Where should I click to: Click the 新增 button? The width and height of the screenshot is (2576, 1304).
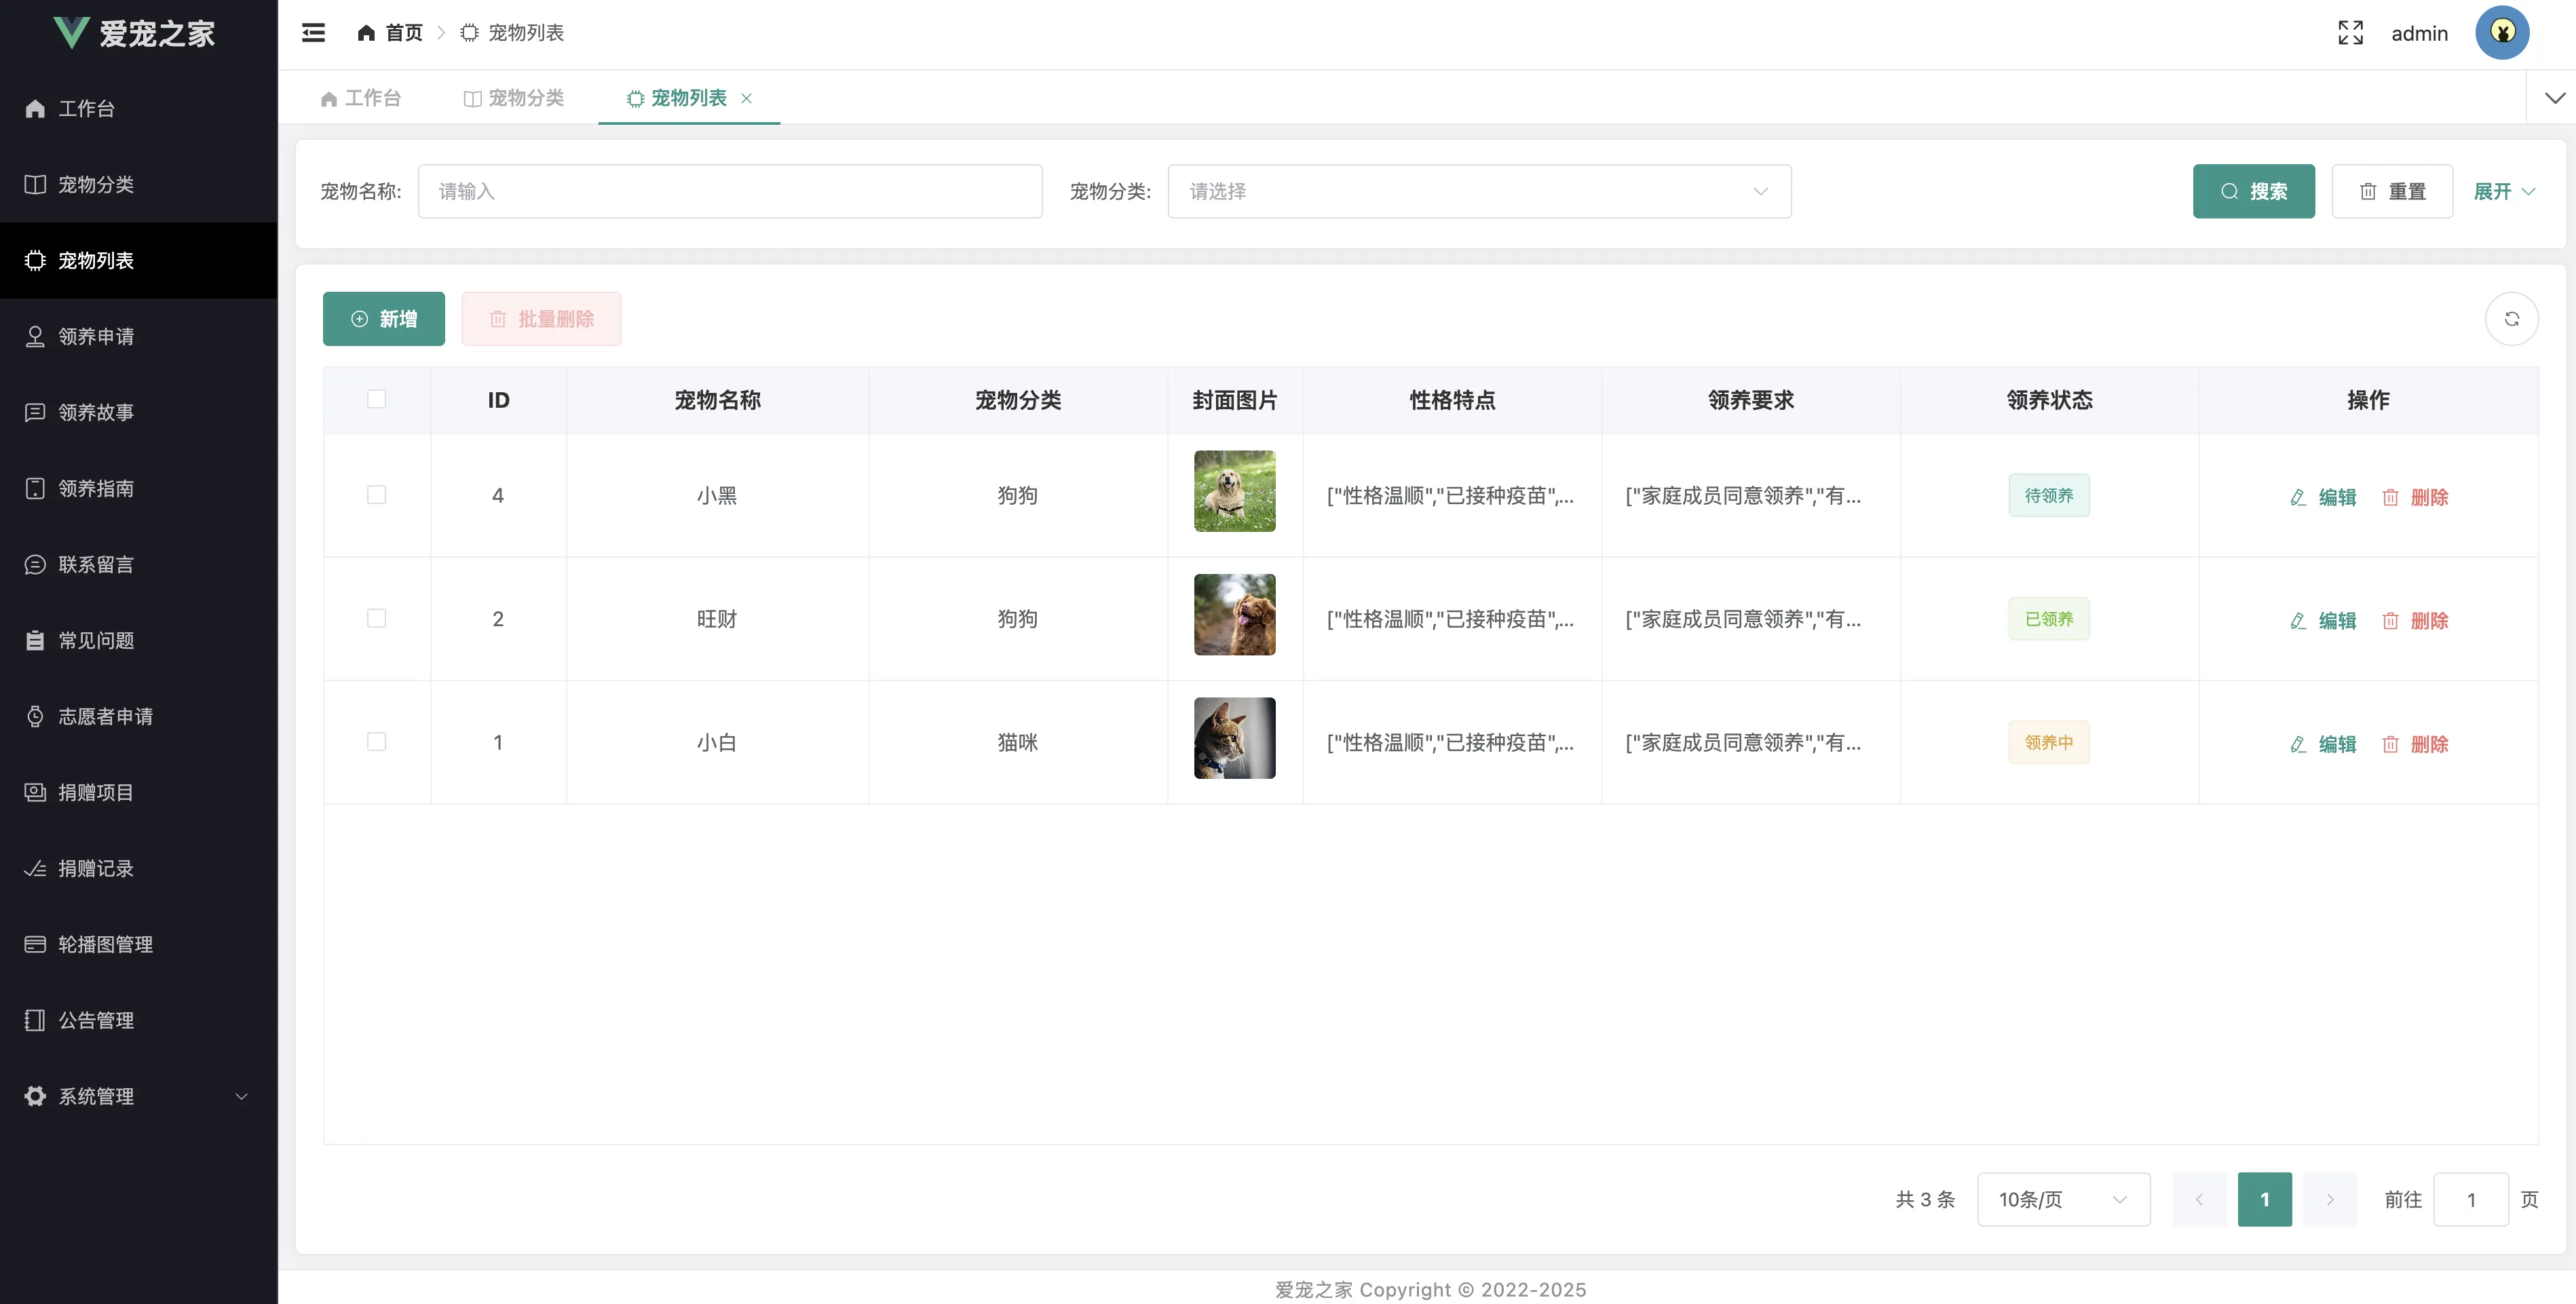pos(383,319)
